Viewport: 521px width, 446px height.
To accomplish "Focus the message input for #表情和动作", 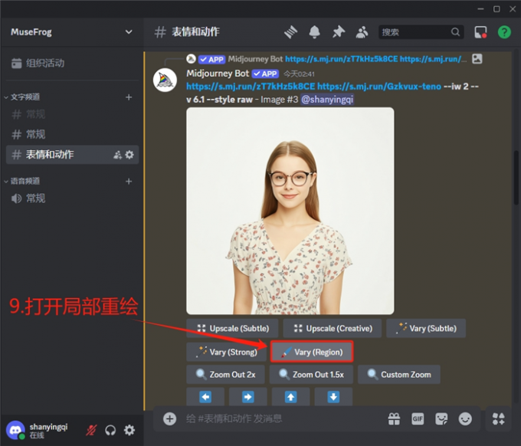I will (x=283, y=418).
